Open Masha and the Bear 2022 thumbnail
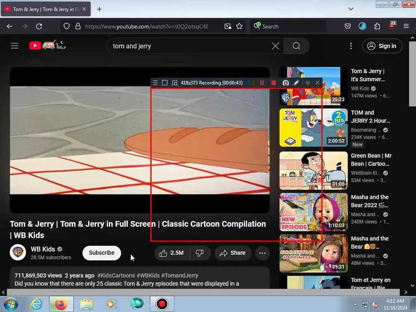The height and width of the screenshot is (312, 416). tap(313, 212)
